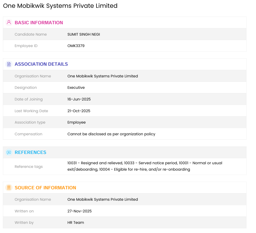Click the Association type value Employee

76,122
